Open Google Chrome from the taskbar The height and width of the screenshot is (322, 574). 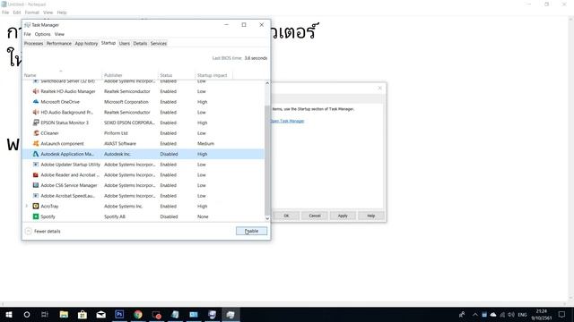click(x=138, y=314)
